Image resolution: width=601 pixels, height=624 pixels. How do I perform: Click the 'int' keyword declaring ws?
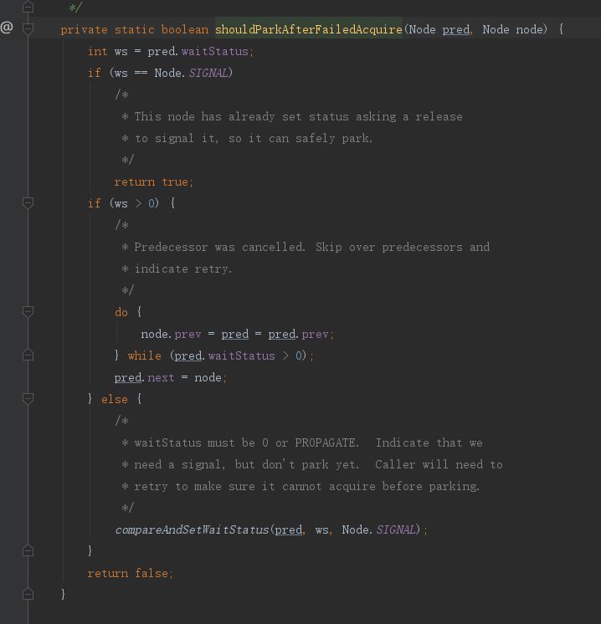[98, 51]
